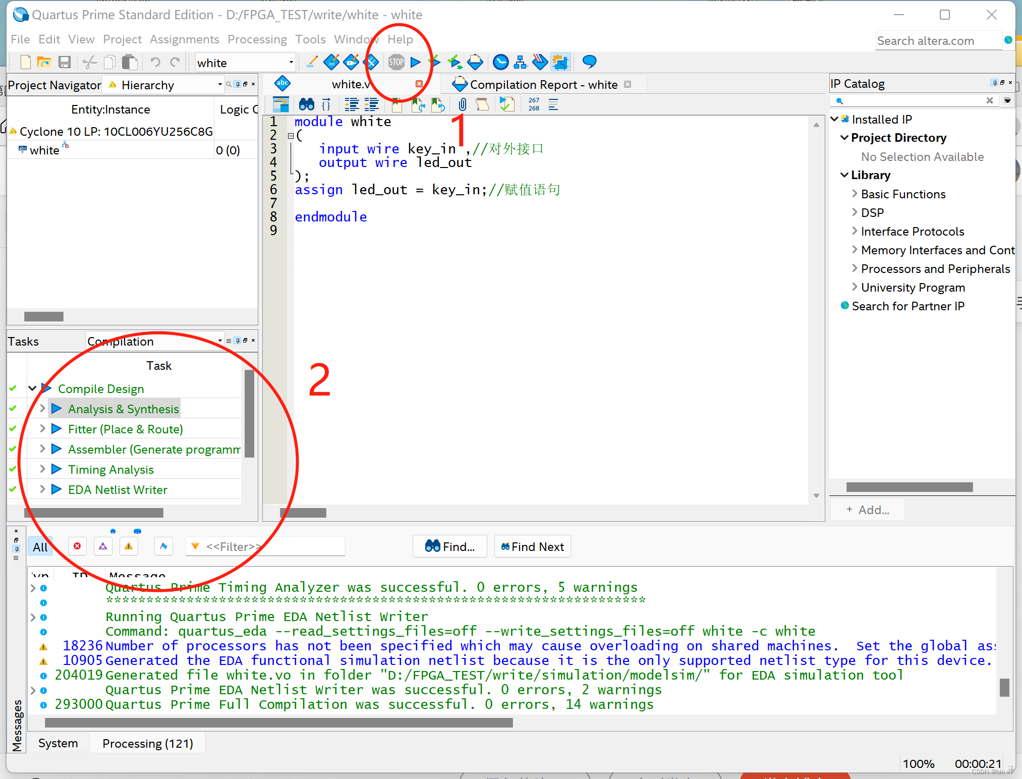Click the Start Compilation play icon
Image resolution: width=1022 pixels, height=779 pixels.
416,62
